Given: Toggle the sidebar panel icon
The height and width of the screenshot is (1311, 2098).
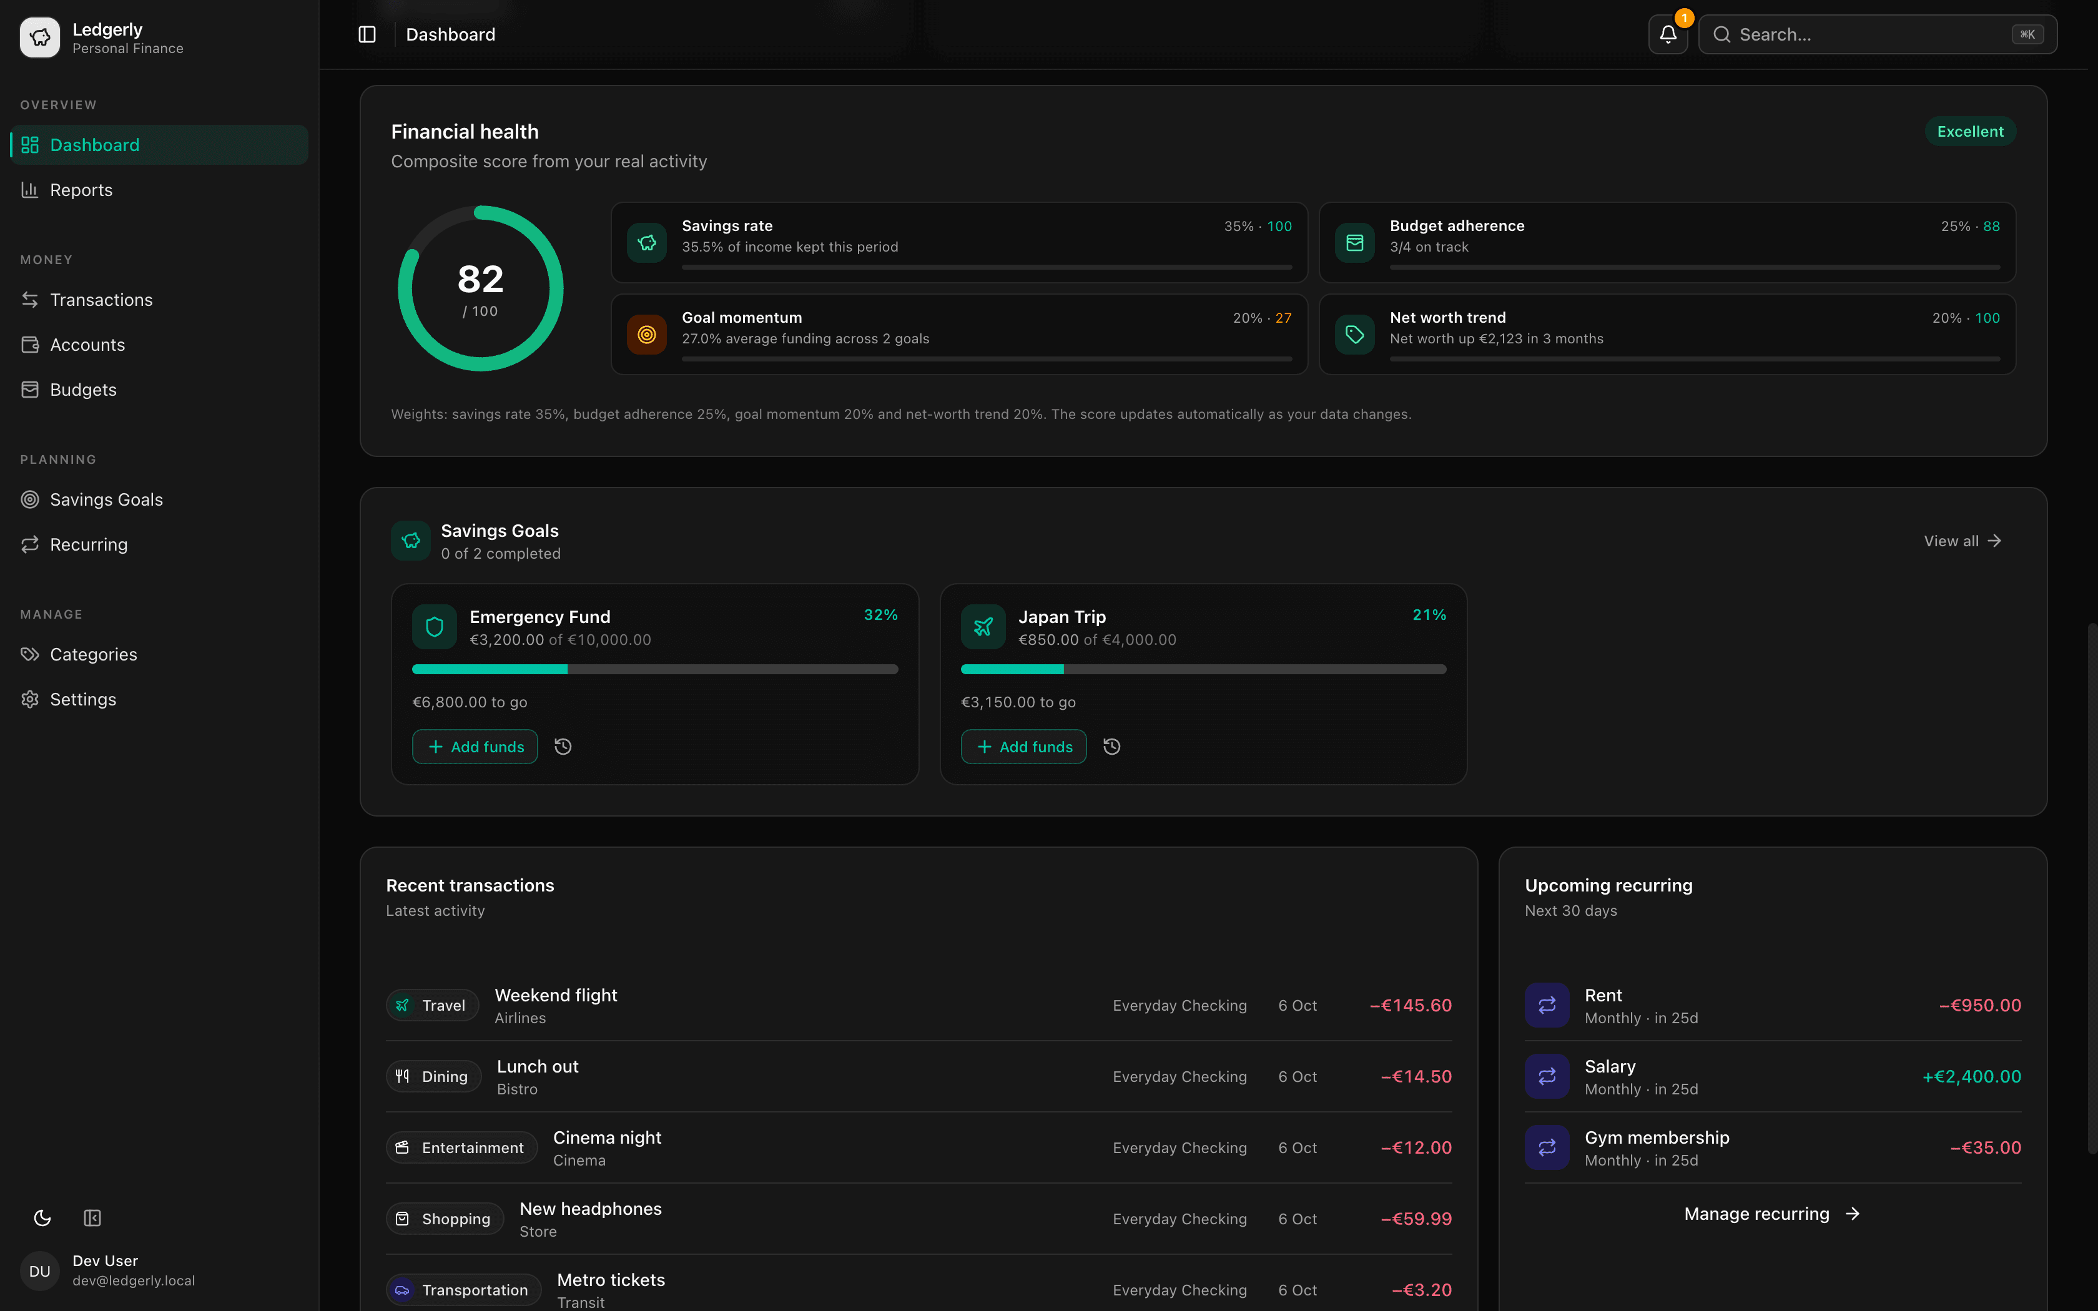Looking at the screenshot, I should pos(367,35).
